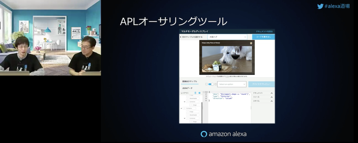Click the Twitter bird icon
Image resolution: width=358 pixels, height=143 pixels.
pyautogui.click(x=320, y=6)
